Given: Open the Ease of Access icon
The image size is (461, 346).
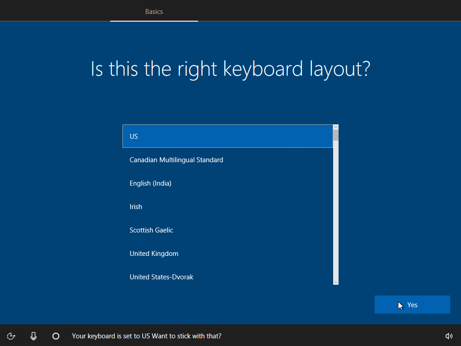Looking at the screenshot, I should (11, 336).
